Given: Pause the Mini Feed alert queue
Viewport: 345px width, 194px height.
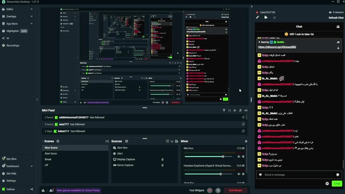Looking at the screenshot, I should [229, 110].
